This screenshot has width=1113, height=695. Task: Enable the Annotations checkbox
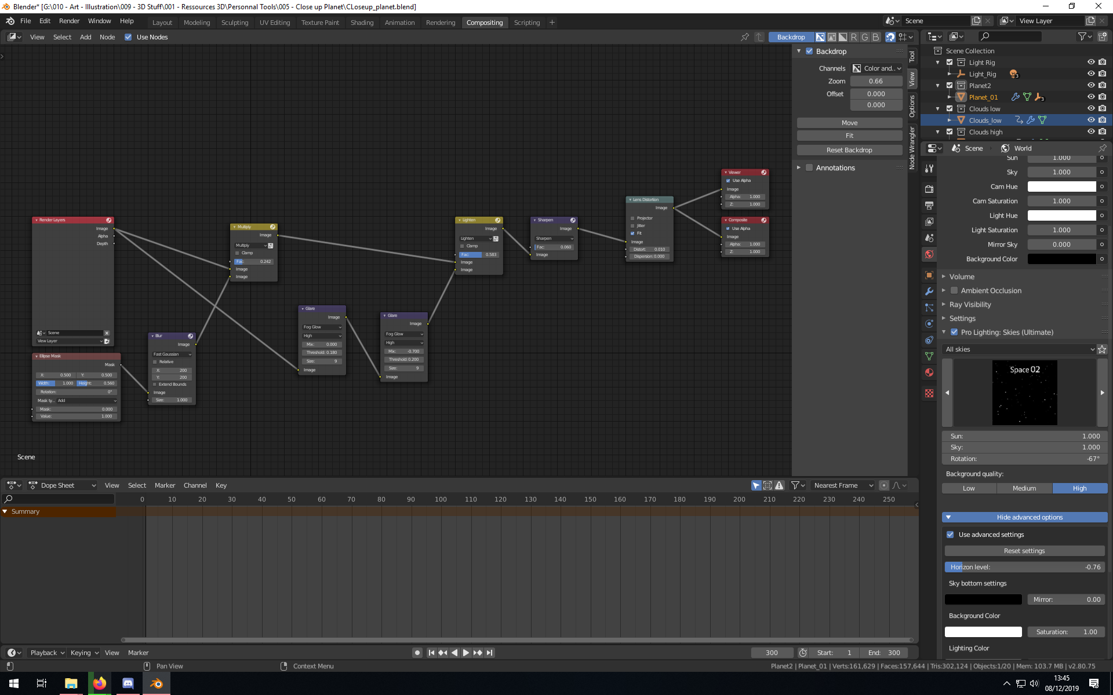(809, 167)
